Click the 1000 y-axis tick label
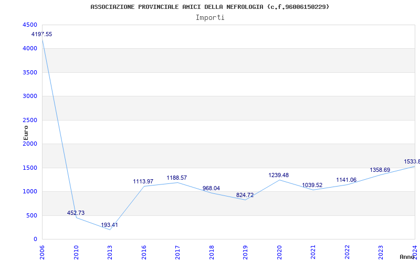Screen dimensions: 420x262 pos(29,192)
